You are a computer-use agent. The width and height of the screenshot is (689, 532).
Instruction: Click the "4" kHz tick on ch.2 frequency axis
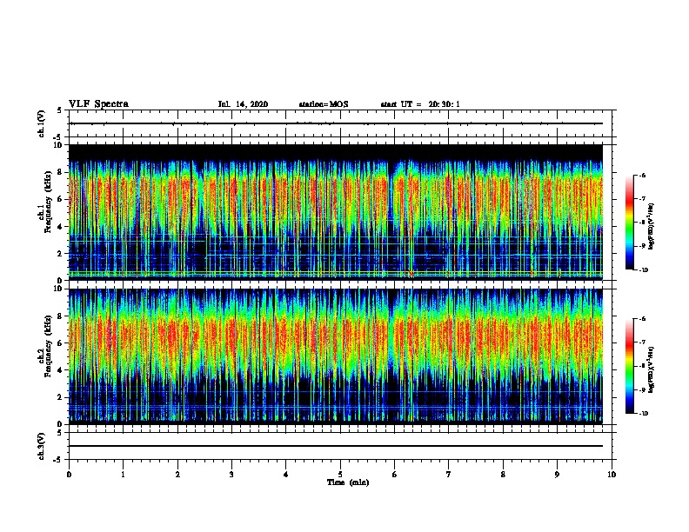[x=61, y=370]
